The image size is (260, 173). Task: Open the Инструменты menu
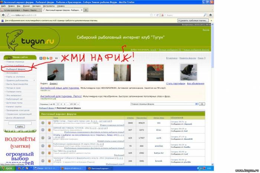[49, 6]
